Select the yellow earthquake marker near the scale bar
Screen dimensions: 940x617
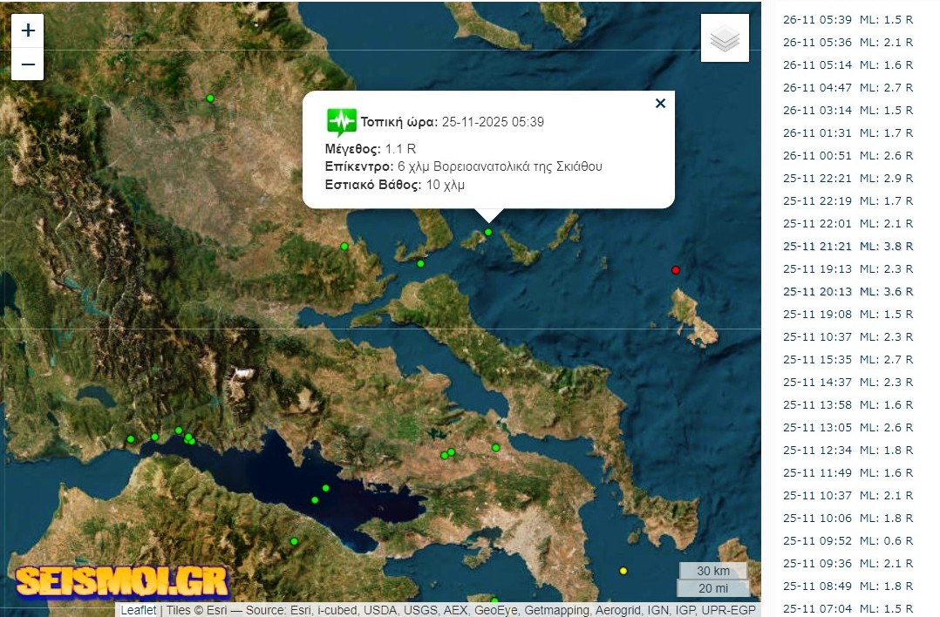(623, 571)
